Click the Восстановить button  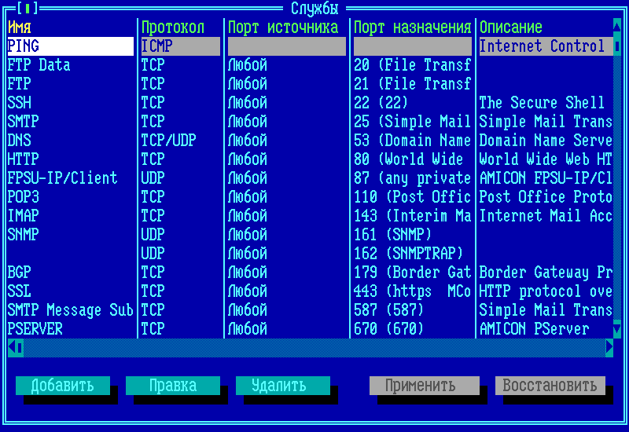coord(550,386)
